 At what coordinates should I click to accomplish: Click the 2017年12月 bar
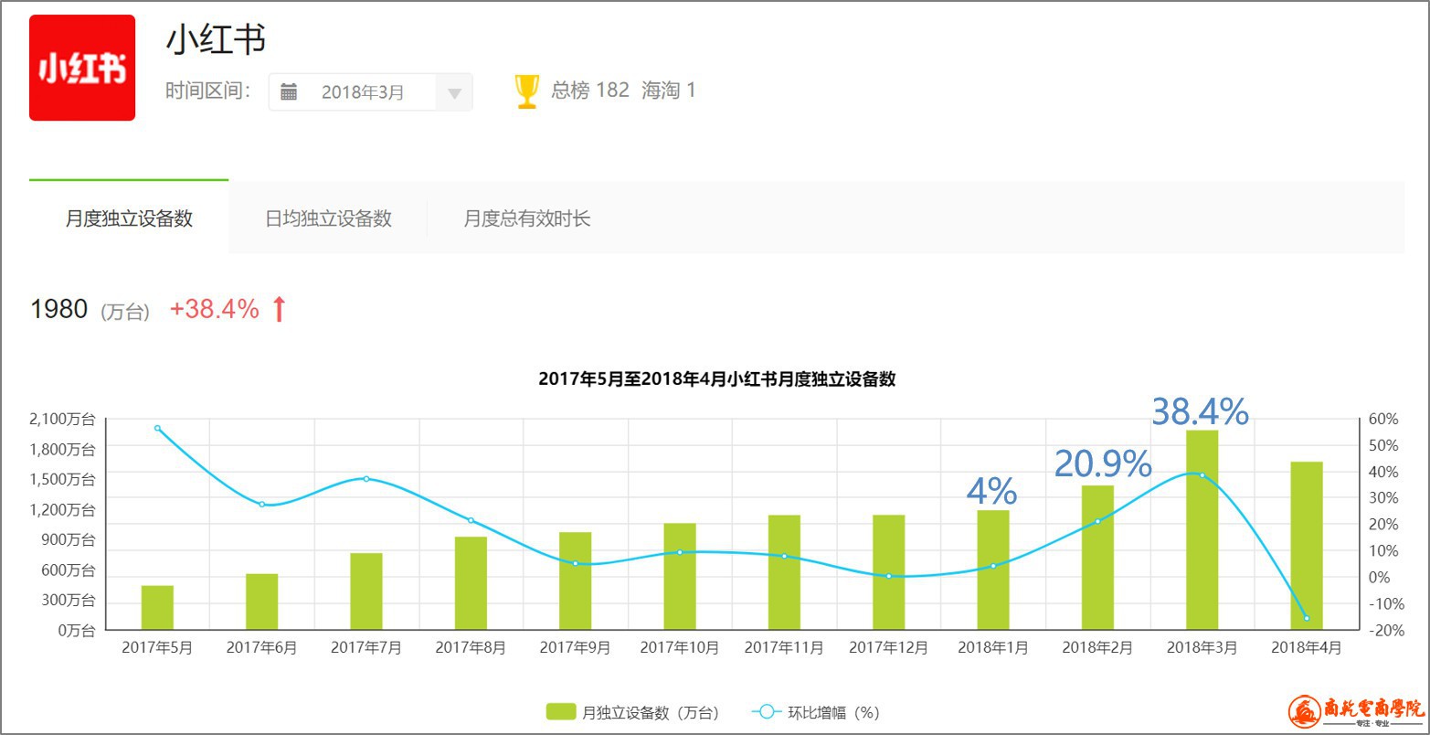pyautogui.click(x=889, y=572)
